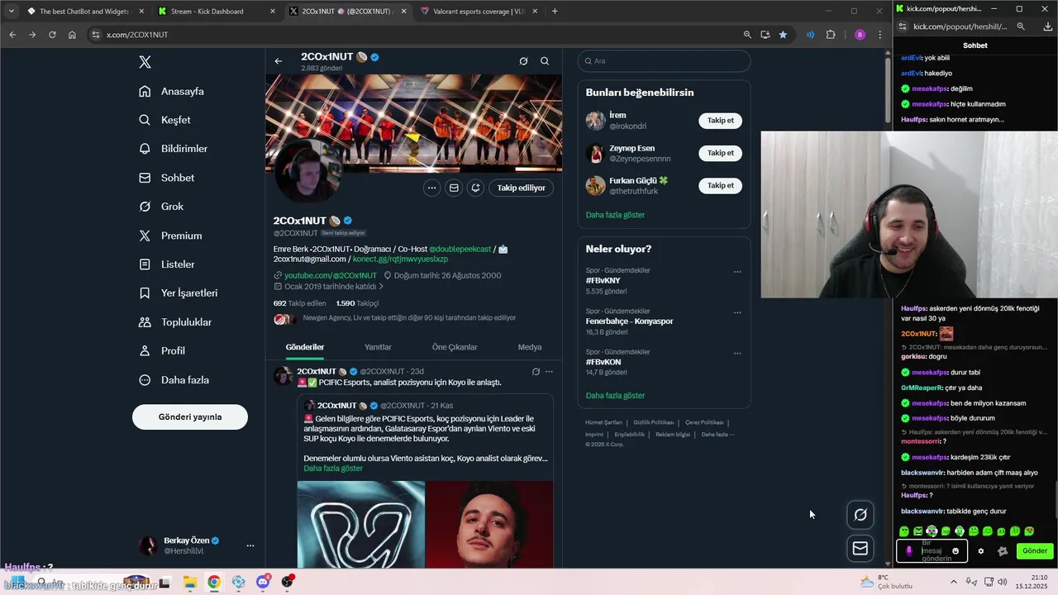Select the Öne Çıkanlar tab
This screenshot has height=595, width=1058.
point(455,347)
